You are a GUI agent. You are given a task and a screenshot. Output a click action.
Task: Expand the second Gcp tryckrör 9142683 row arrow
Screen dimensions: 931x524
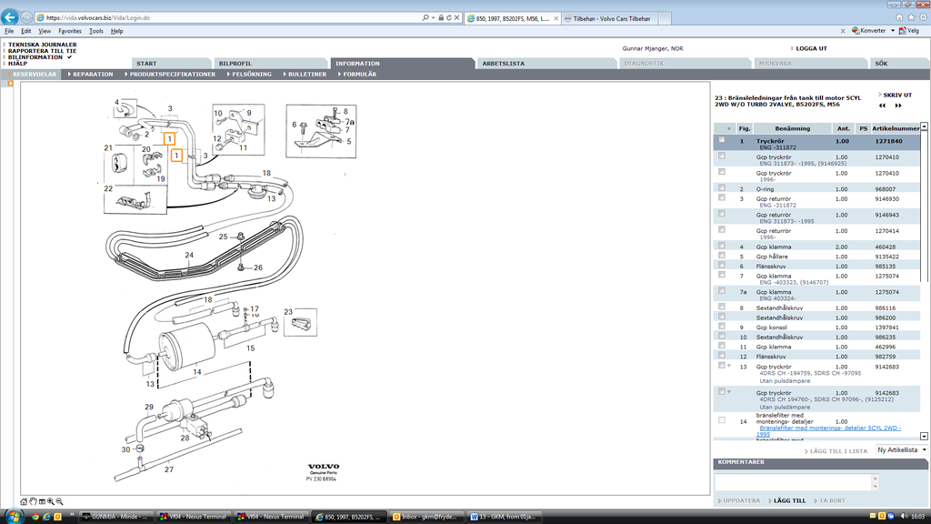[x=729, y=392]
